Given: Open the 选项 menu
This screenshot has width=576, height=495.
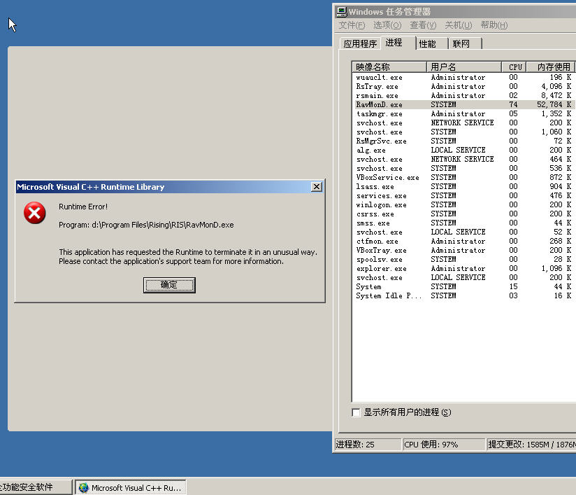Looking at the screenshot, I should (x=387, y=25).
